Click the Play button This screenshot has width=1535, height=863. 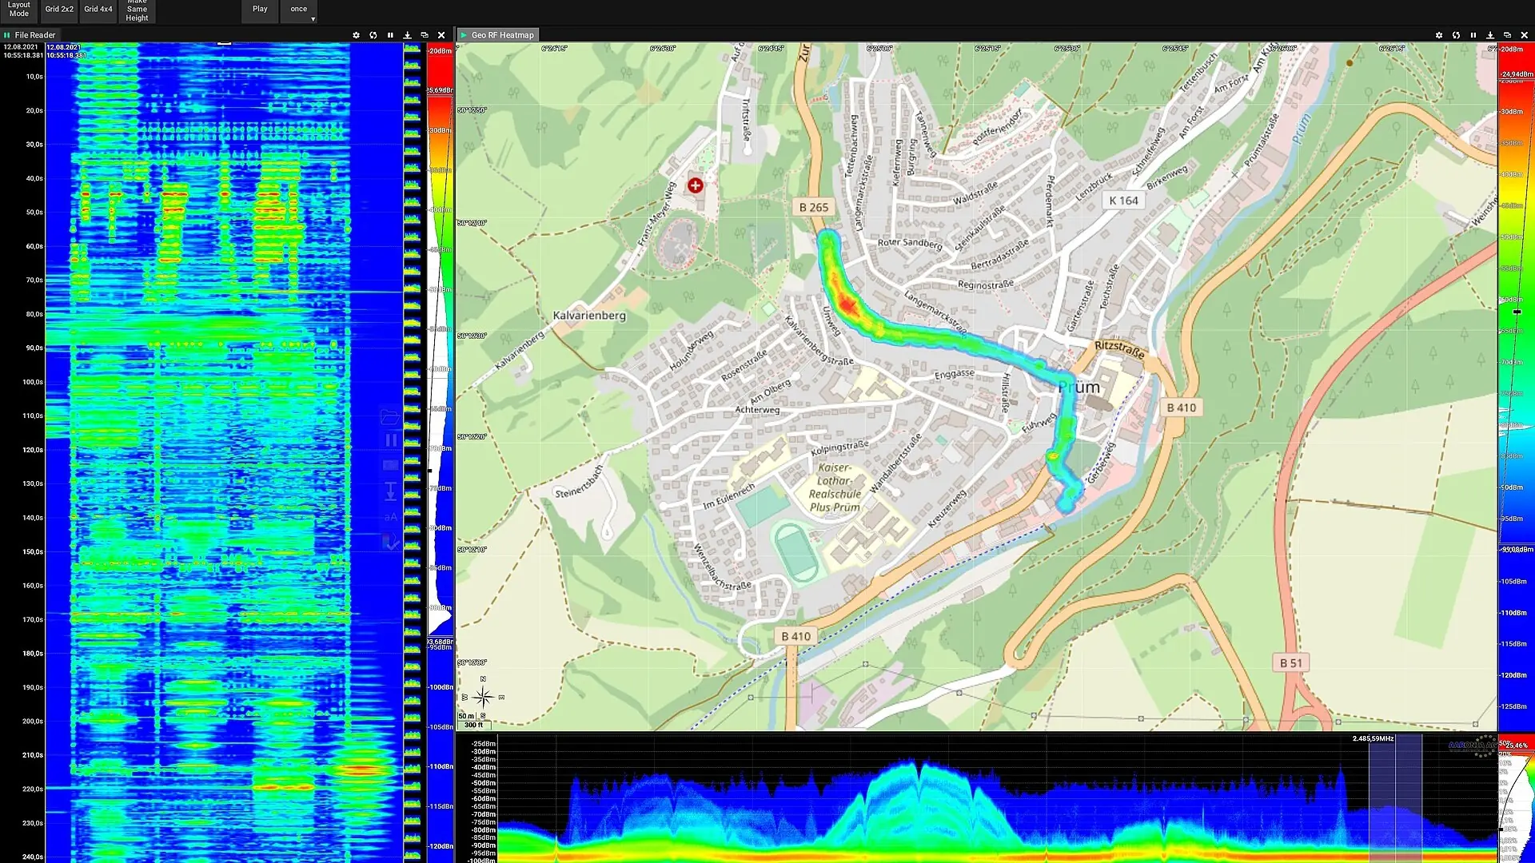click(x=260, y=10)
